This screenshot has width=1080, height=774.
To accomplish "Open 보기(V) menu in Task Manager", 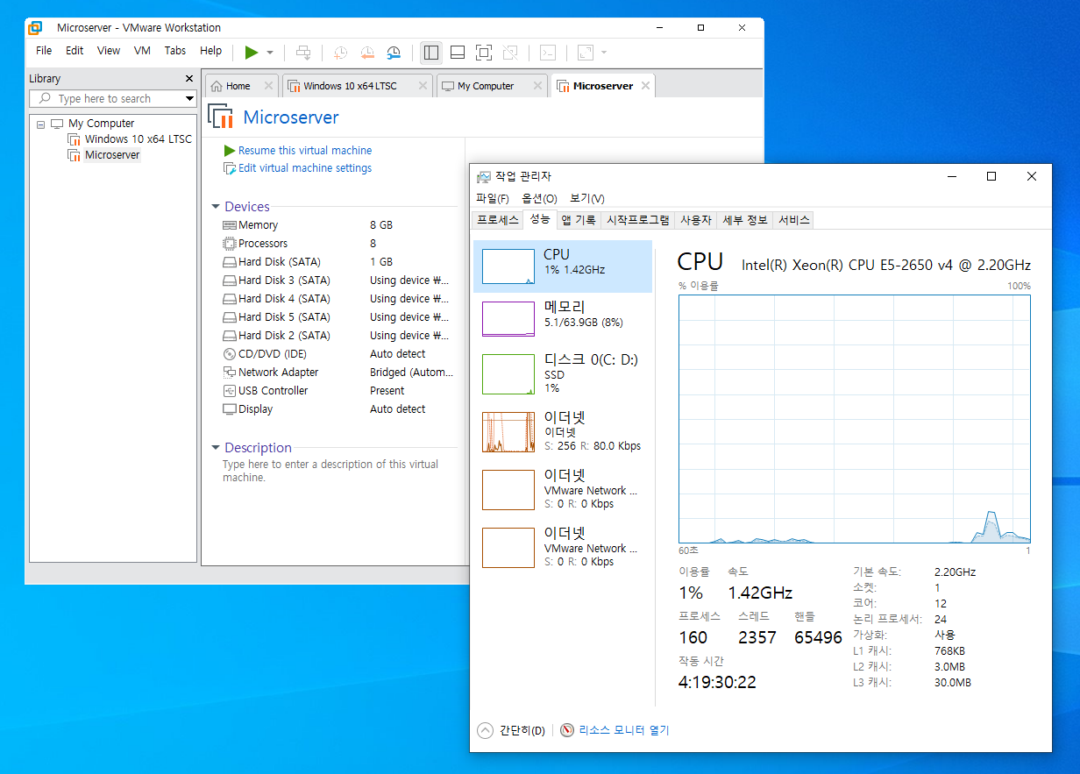I will [x=586, y=199].
